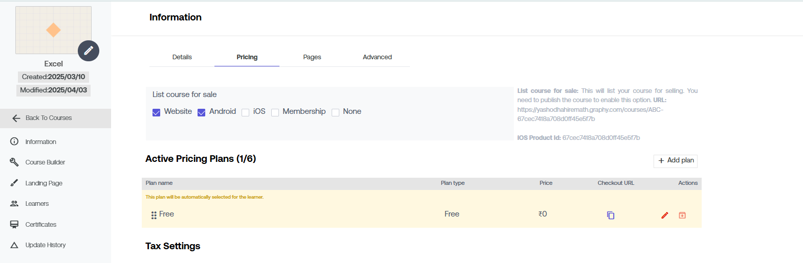Edit the Free plan with red pencil
The height and width of the screenshot is (263, 803).
tap(665, 215)
